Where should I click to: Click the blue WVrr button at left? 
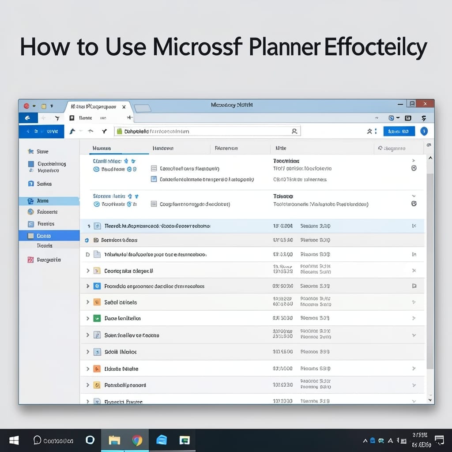41,132
